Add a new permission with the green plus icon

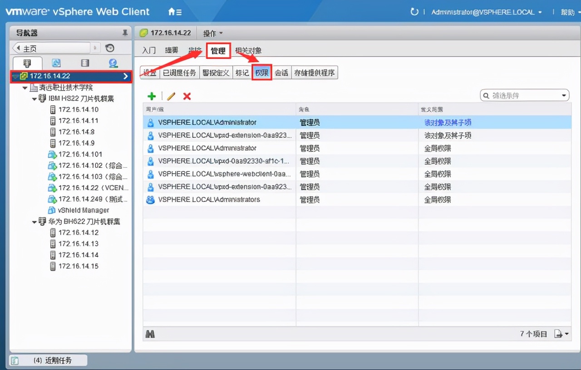click(152, 96)
